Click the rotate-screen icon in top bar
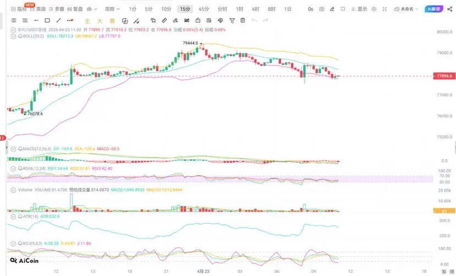This screenshot has height=276, width=456. (343, 9)
